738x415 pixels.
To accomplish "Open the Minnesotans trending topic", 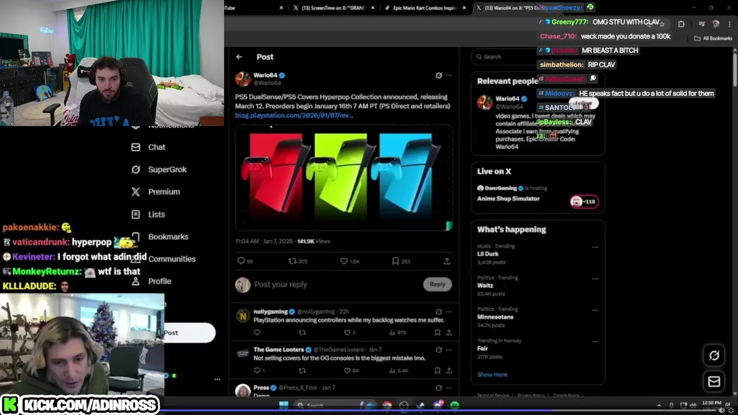I will 495,317.
